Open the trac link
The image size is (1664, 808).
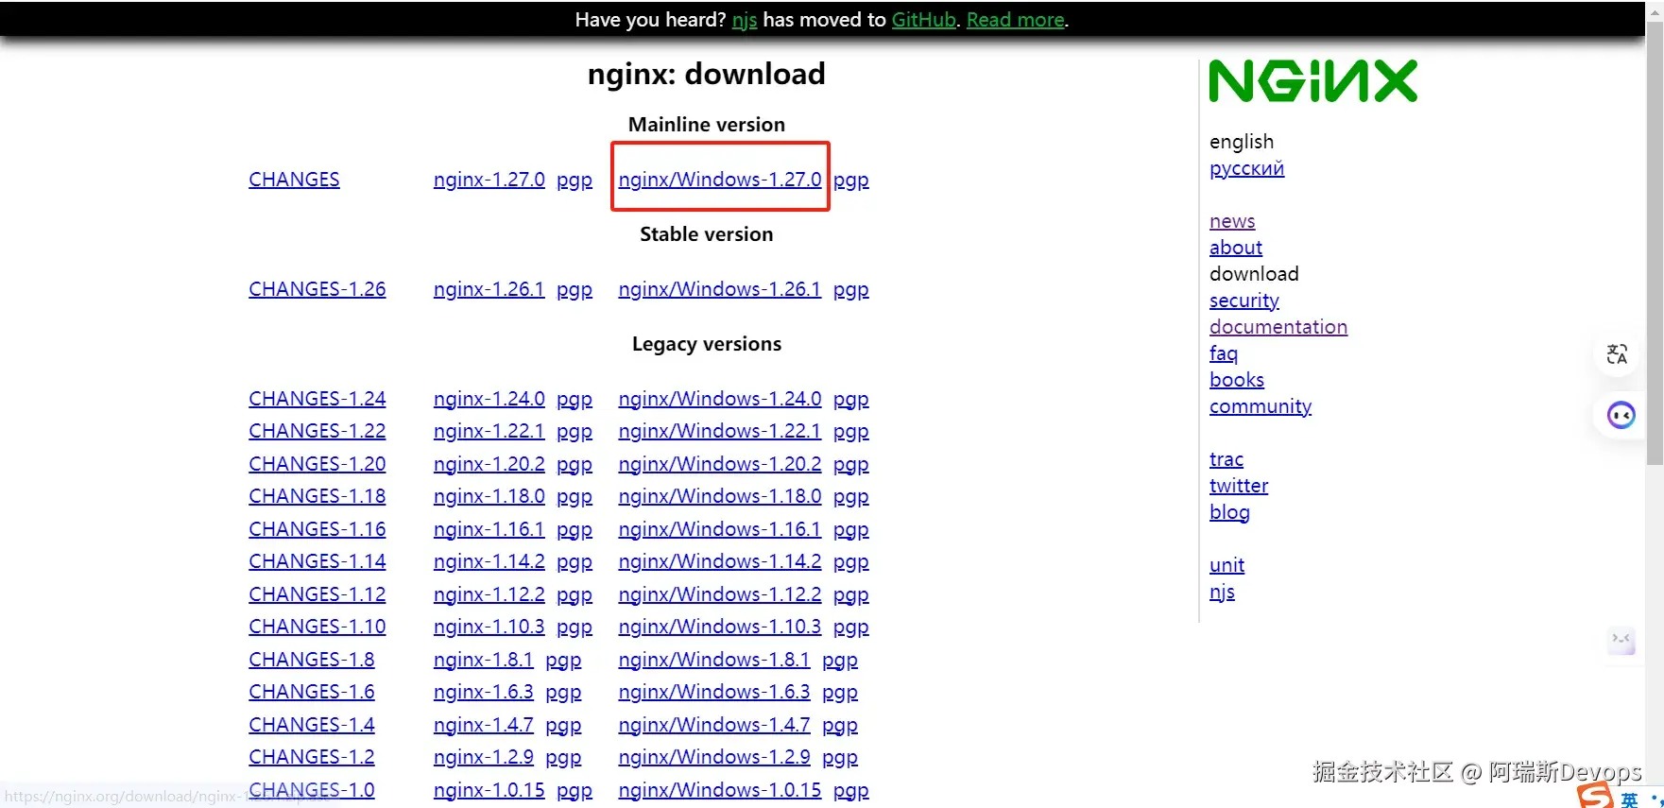[1227, 459]
